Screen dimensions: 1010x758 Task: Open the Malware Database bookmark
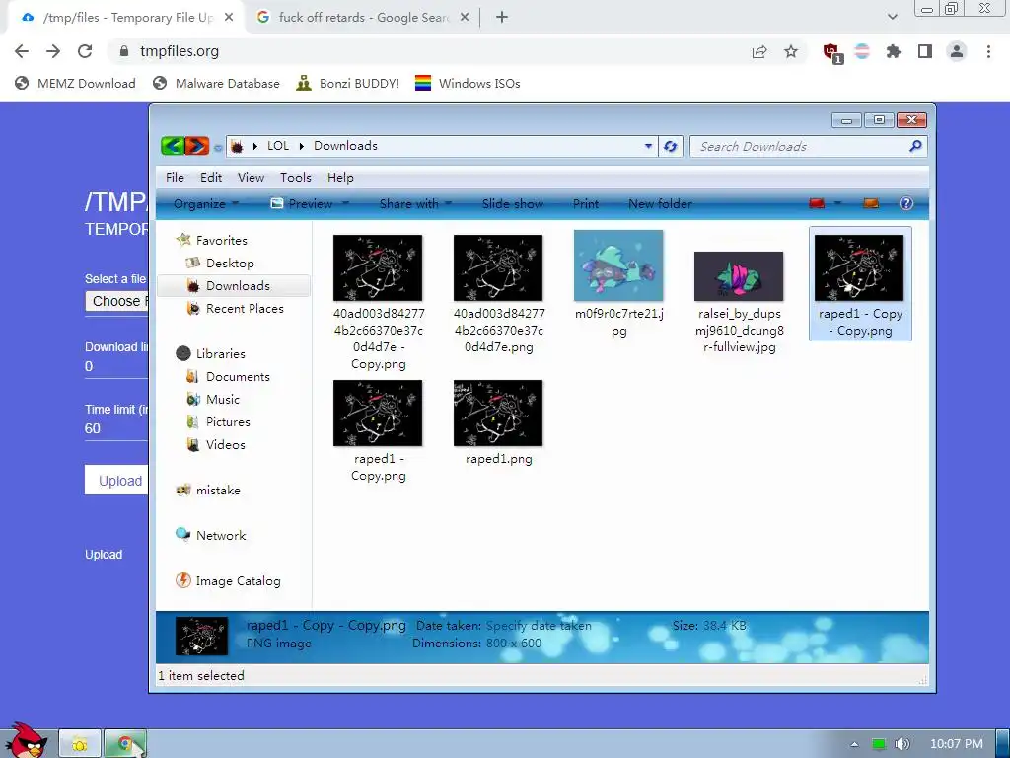coord(216,83)
